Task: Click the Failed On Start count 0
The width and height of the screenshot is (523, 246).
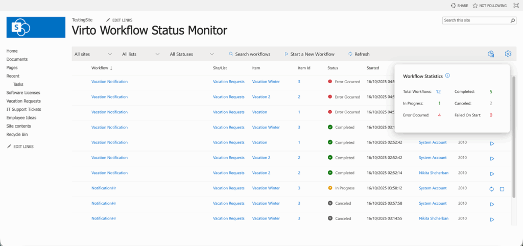Action: [491, 115]
